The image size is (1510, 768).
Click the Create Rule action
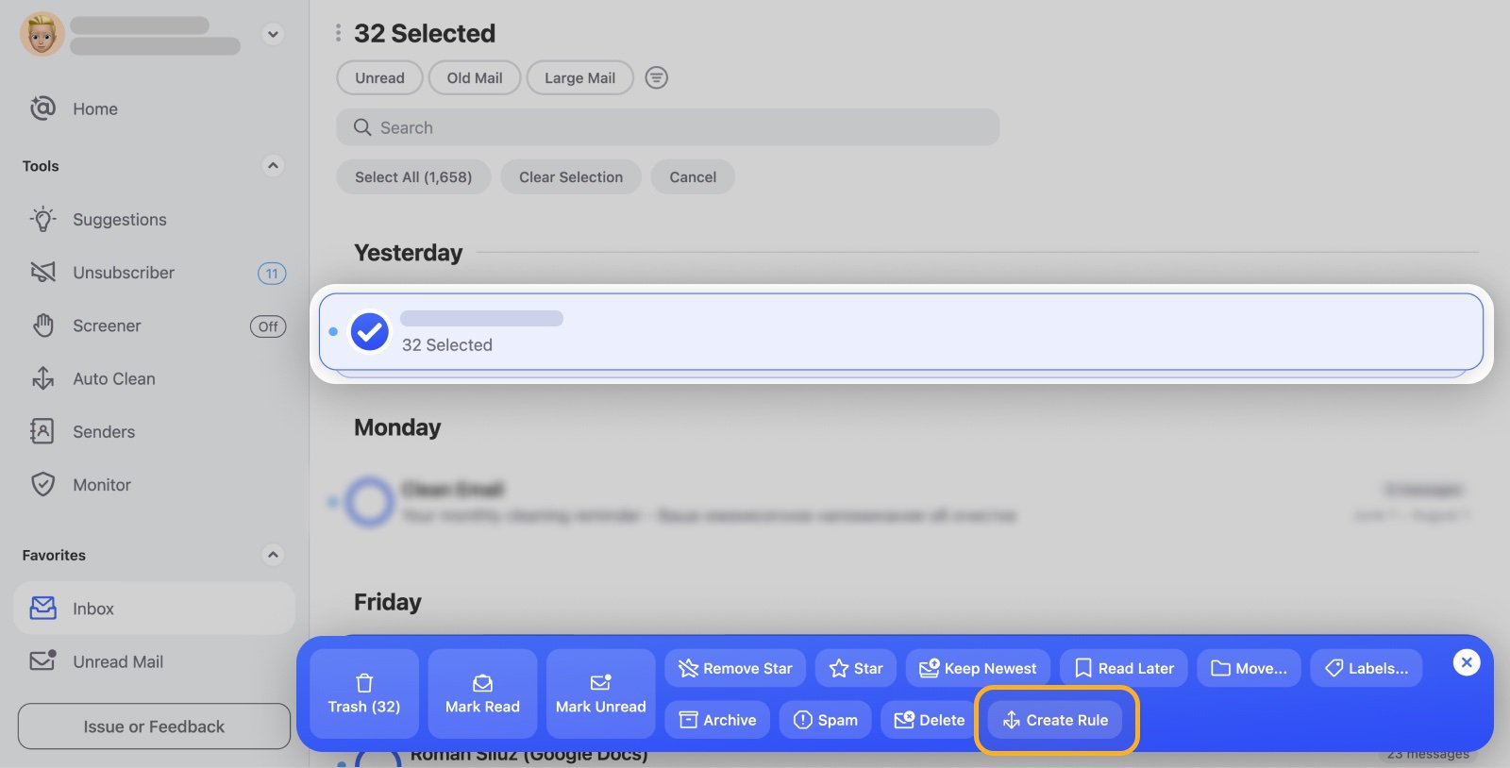point(1056,719)
